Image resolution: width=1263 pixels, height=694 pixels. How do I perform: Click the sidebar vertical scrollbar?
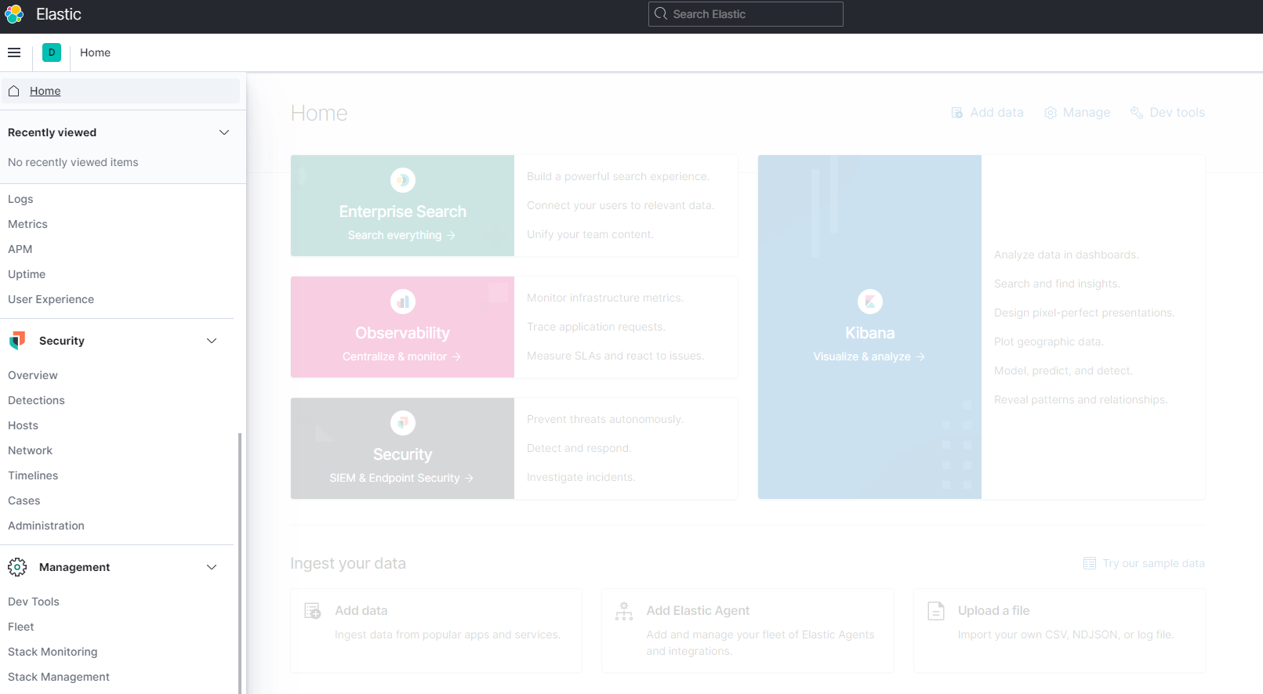coord(239,562)
